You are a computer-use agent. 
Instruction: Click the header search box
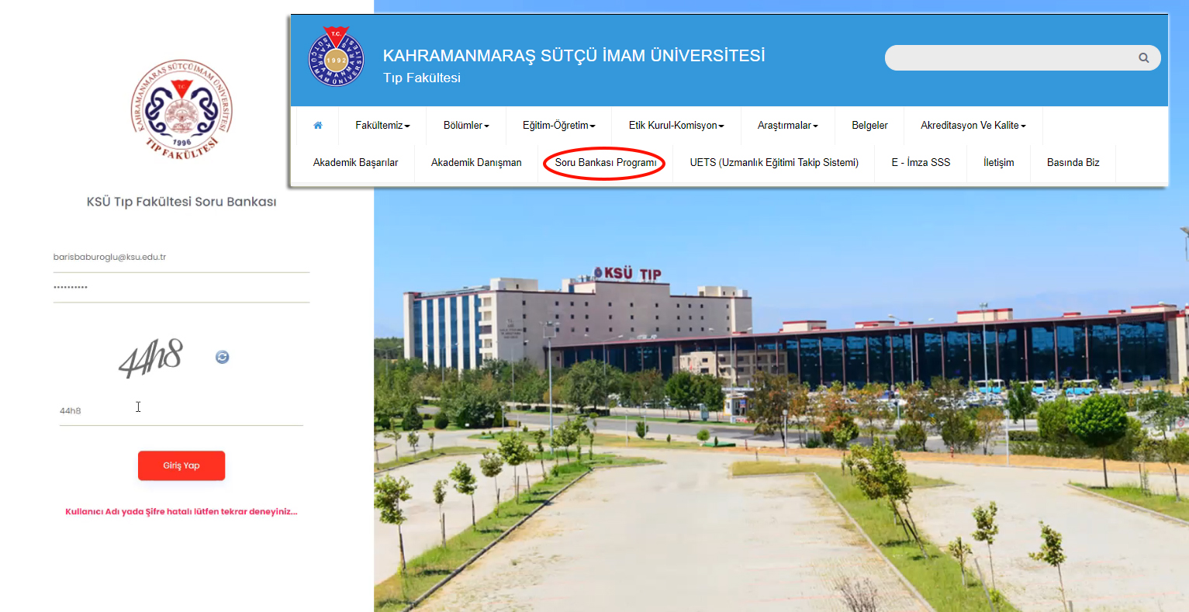1008,57
